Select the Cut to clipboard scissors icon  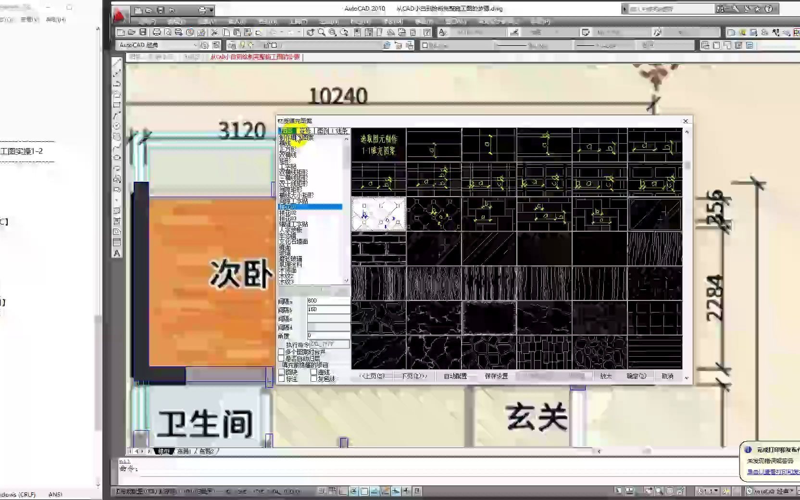214,32
